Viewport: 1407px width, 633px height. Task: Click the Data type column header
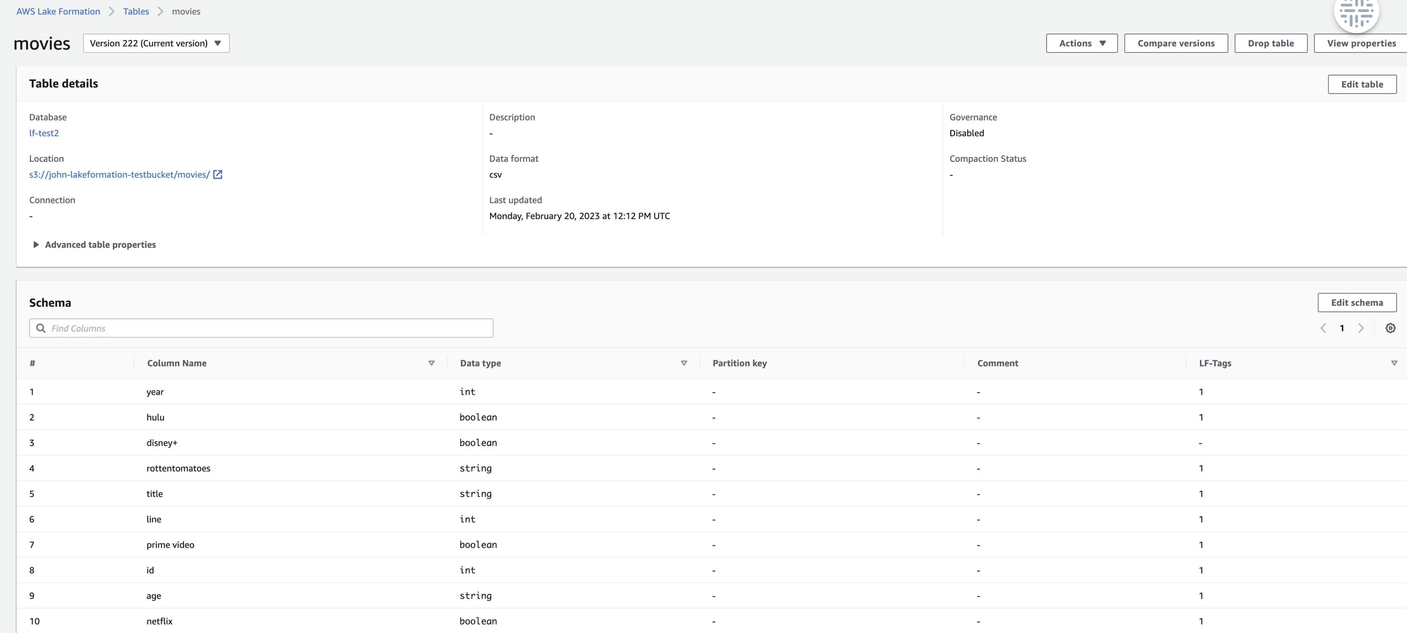[480, 363]
